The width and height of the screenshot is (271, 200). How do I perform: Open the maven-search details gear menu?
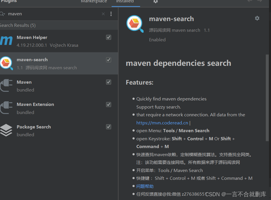coord(257,18)
